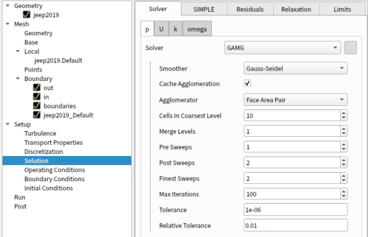Open the Solver GAMG dropdown
This screenshot has height=237, width=368.
283,48
